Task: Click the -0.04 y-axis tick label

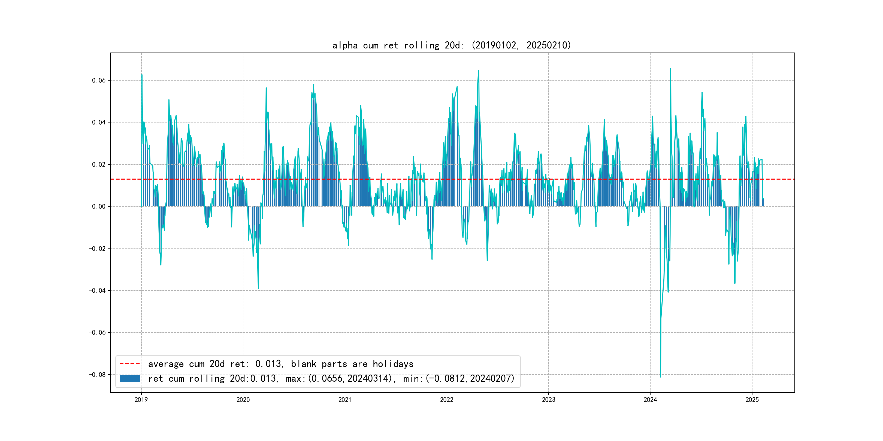Action: (x=97, y=290)
